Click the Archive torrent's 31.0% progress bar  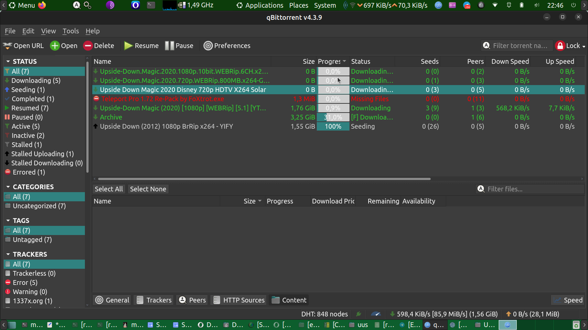click(x=333, y=117)
